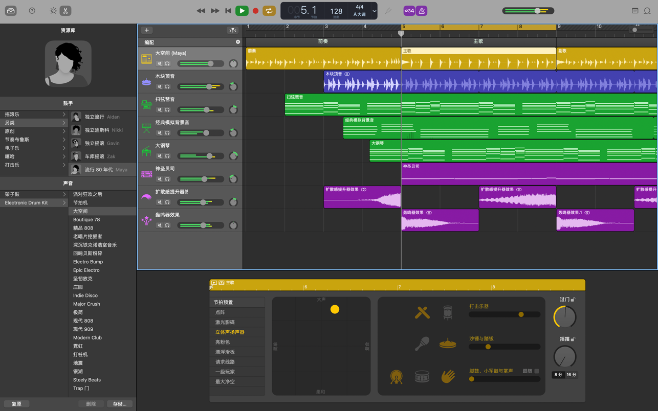Open the Editors with scissors icon
Screen dimensions: 658x411
[65, 11]
